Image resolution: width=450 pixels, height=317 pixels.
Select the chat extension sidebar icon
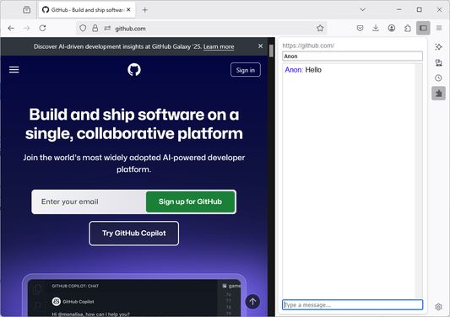tap(438, 94)
